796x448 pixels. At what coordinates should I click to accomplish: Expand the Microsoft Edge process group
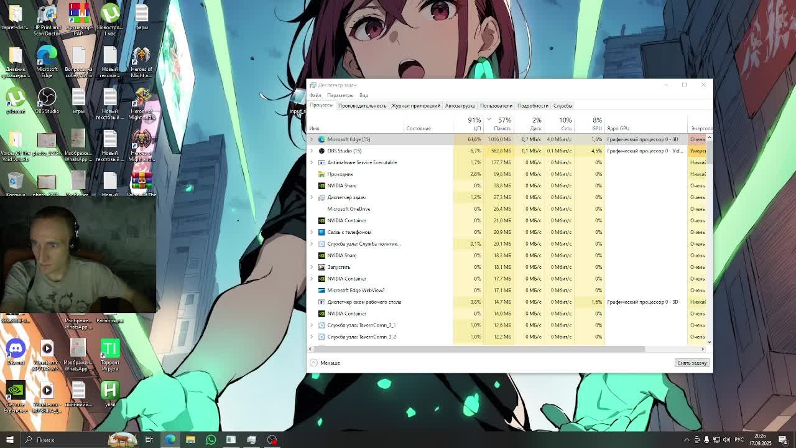coord(312,139)
